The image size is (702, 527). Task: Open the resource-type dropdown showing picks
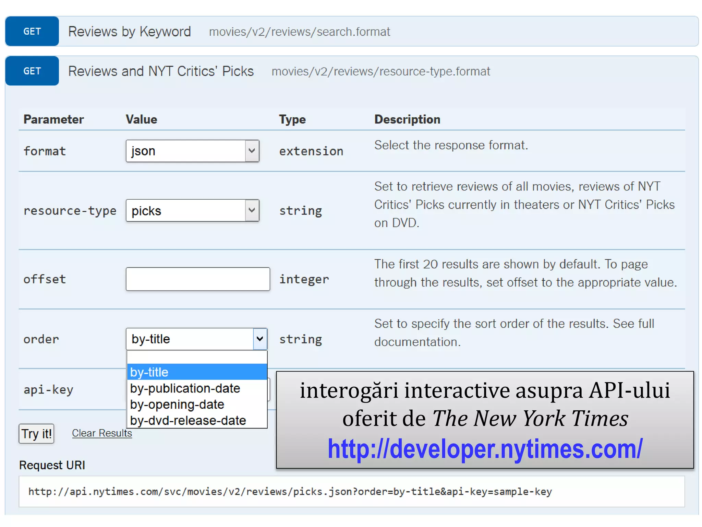click(x=192, y=211)
